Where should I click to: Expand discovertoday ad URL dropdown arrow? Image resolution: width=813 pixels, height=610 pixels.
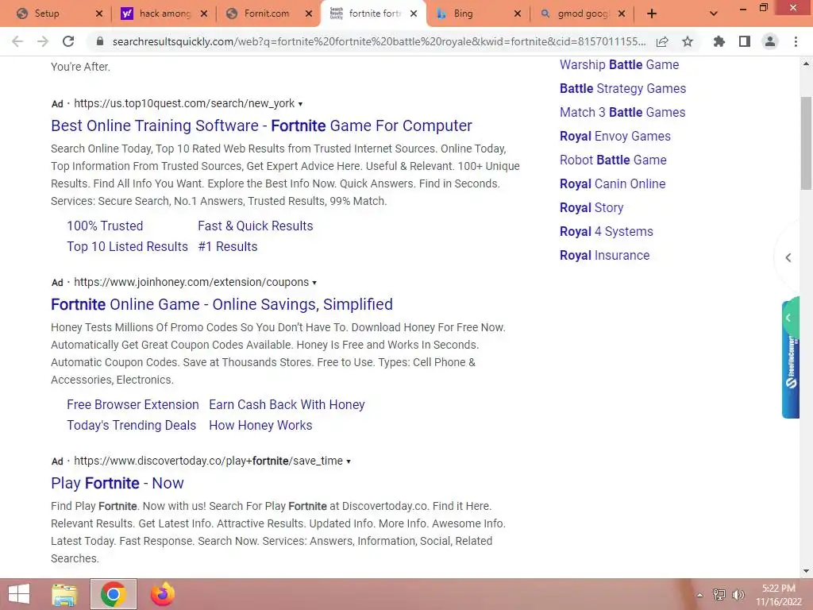(349, 461)
